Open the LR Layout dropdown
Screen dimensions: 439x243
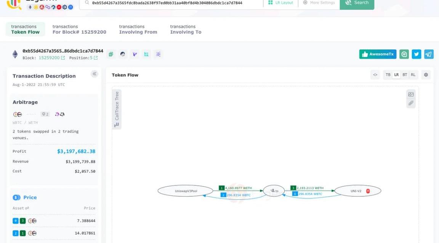point(280,3)
